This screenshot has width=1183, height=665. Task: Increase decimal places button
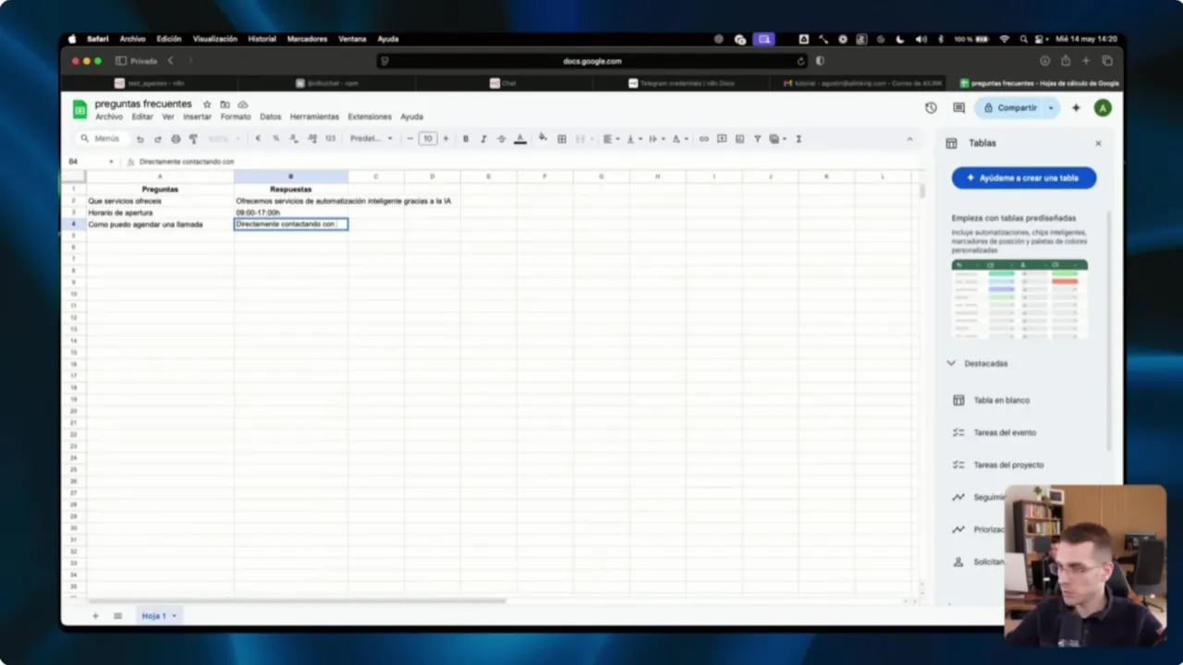tap(311, 139)
